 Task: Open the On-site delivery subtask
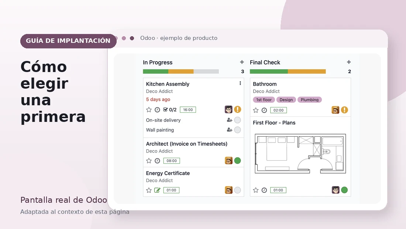(x=163, y=120)
